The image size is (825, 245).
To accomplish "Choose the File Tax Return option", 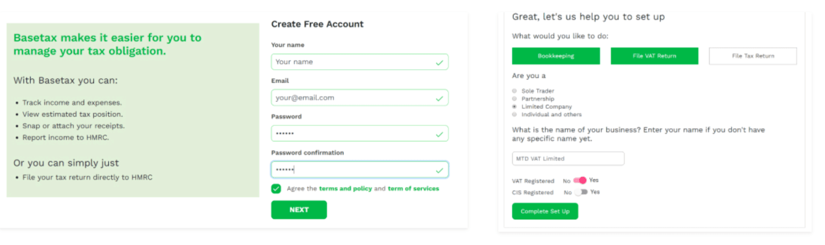I will point(753,56).
